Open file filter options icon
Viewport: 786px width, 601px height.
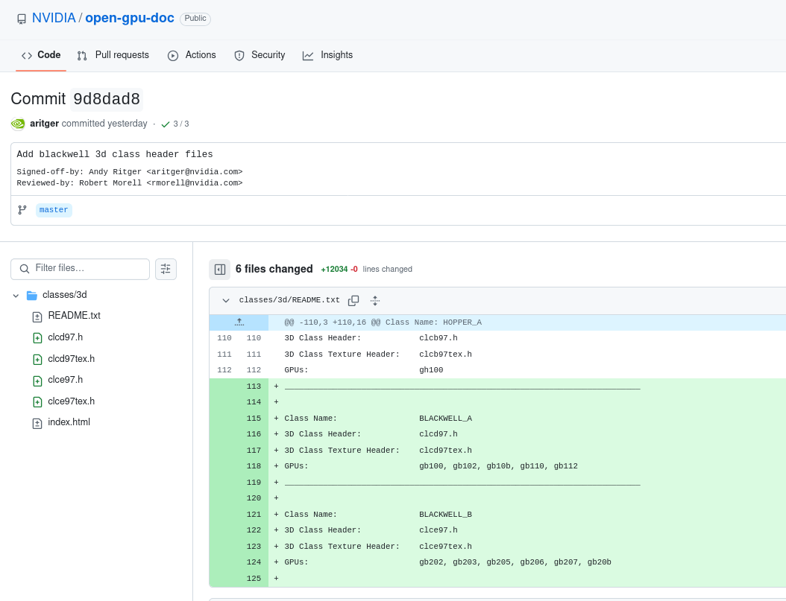click(166, 269)
